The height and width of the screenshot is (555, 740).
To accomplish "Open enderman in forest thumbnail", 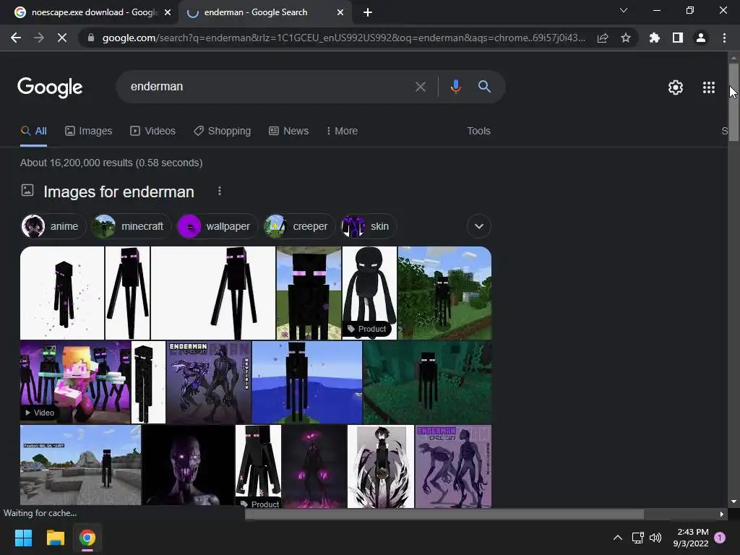I will click(x=444, y=293).
